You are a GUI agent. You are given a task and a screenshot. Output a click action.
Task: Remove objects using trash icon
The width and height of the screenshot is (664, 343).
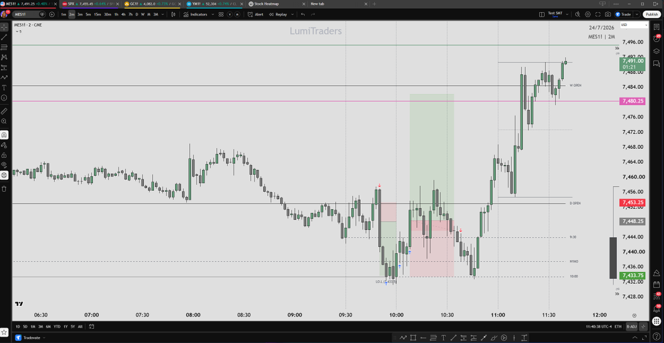coord(4,189)
